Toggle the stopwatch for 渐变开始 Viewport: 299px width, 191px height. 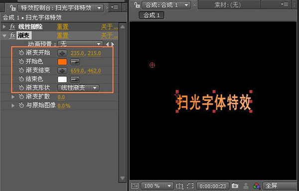click(x=21, y=53)
